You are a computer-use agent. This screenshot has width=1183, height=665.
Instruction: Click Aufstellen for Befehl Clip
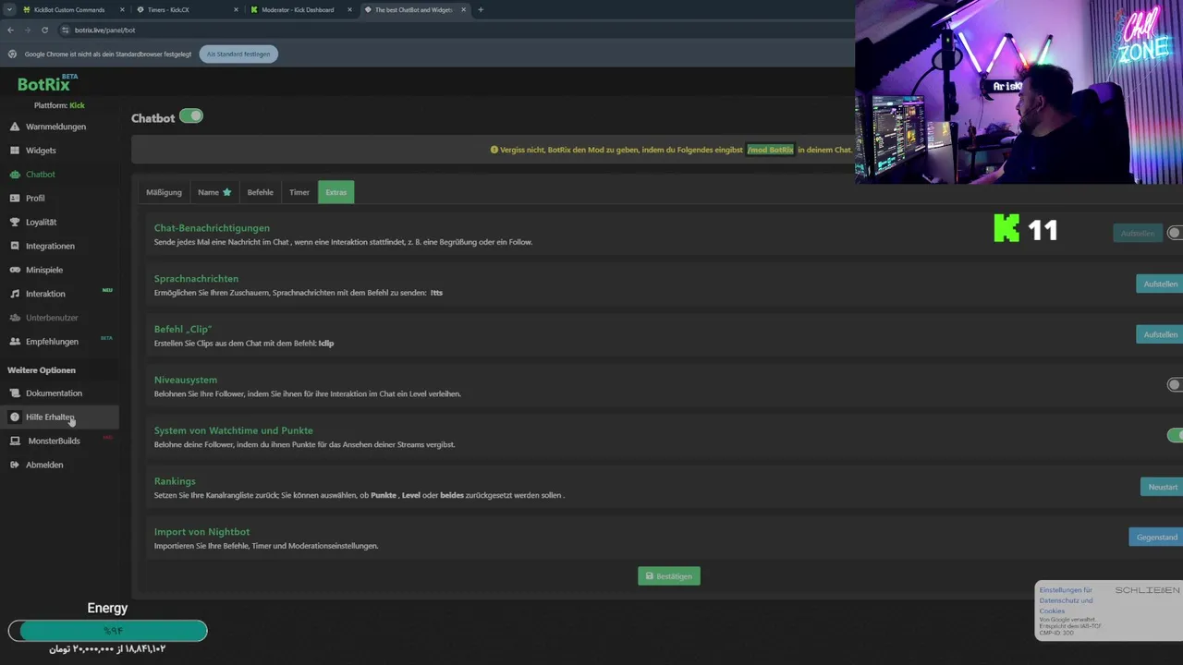[1160, 334]
